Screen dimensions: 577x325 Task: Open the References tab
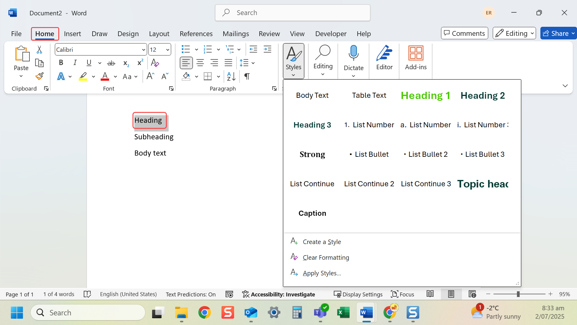196,34
